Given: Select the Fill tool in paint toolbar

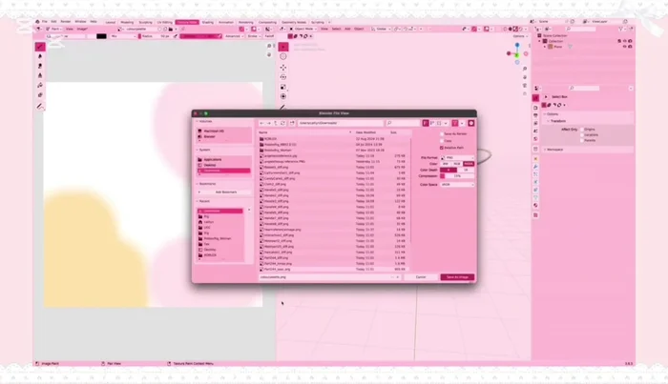Looking at the screenshot, I should pos(40,86).
